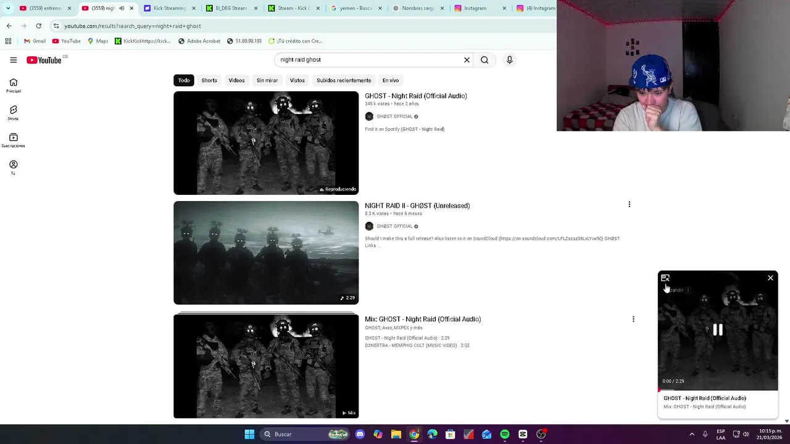Go back with browser back arrow
The height and width of the screenshot is (444, 790).
click(x=9, y=26)
